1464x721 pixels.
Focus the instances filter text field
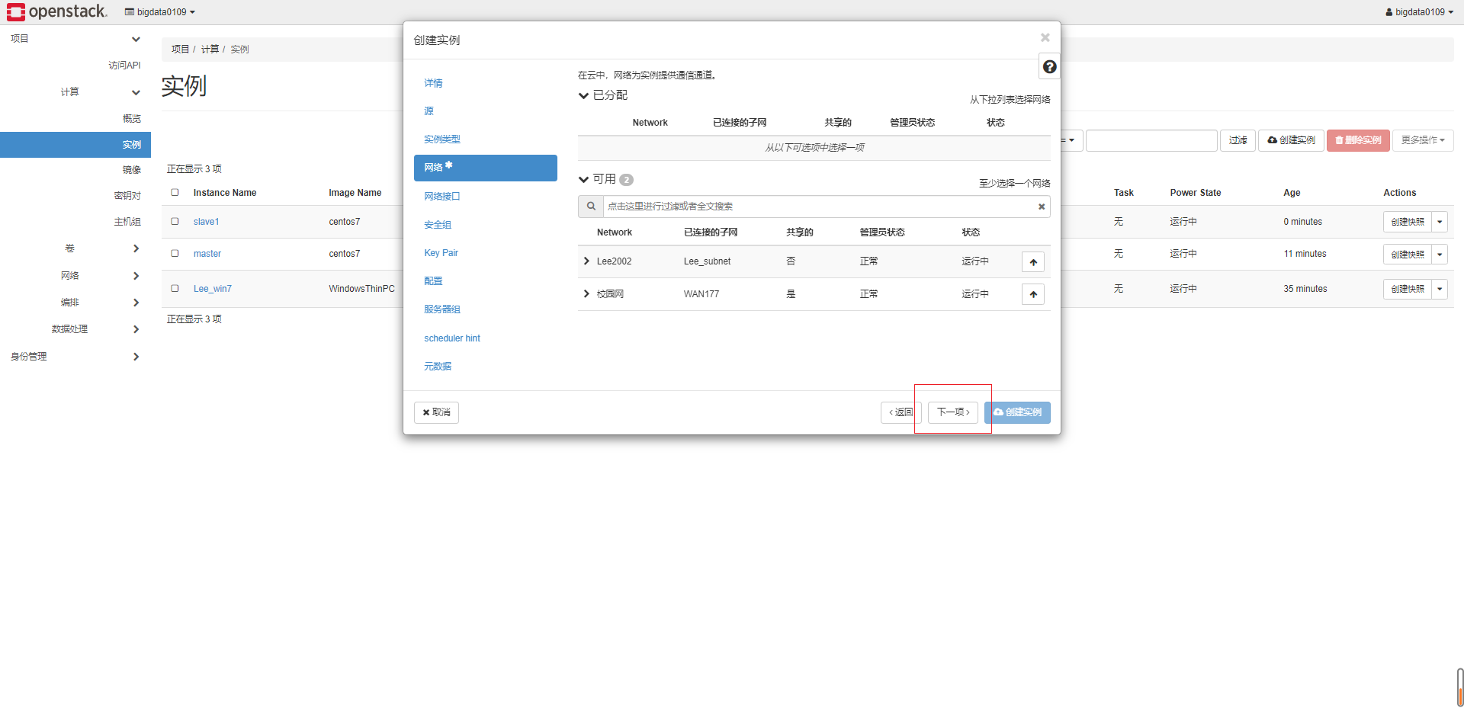[1151, 140]
